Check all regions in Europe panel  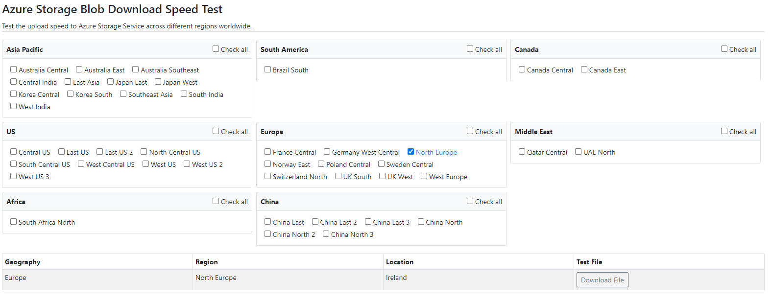tap(470, 131)
